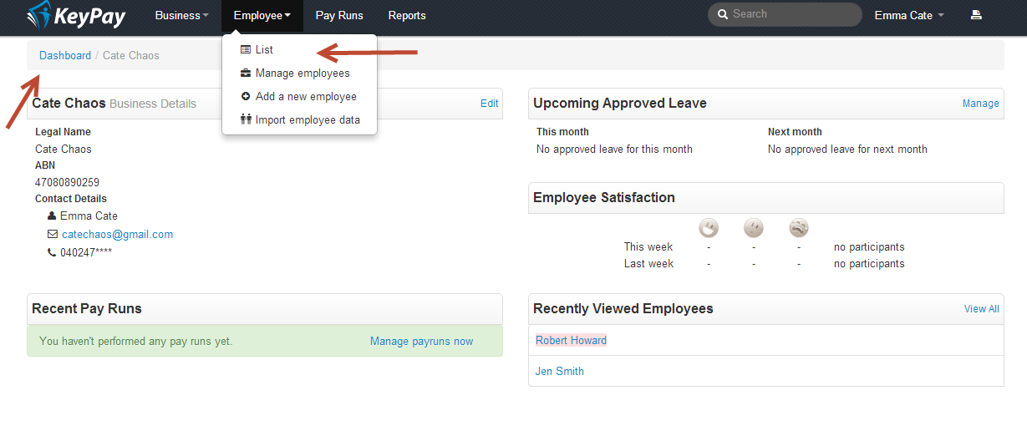Expand the Business dropdown menu

tap(181, 16)
